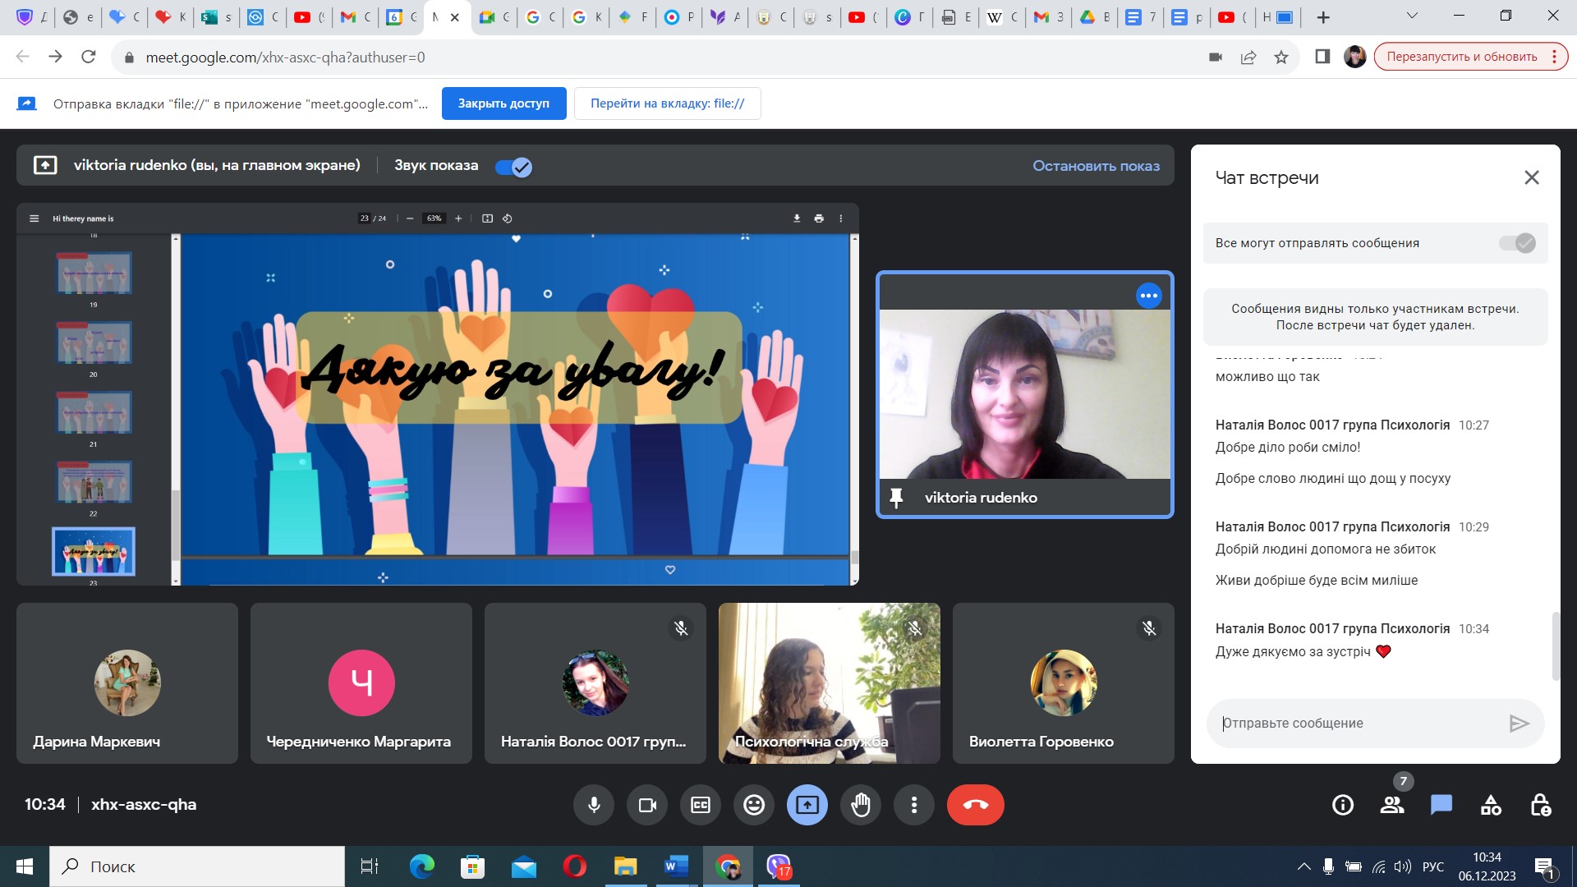Open meeting details info icon
1577x887 pixels.
1343,805
